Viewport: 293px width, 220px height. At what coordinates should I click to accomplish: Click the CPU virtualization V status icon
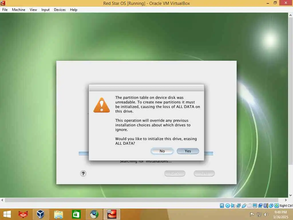pos(266,206)
